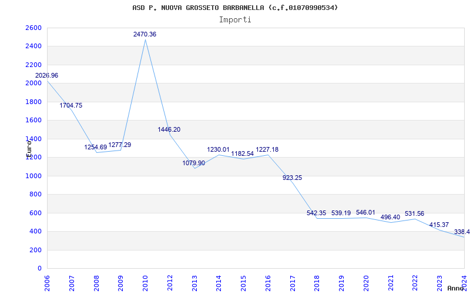Click the data label 1079.90
This screenshot has width=470, height=294.
[x=194, y=163]
